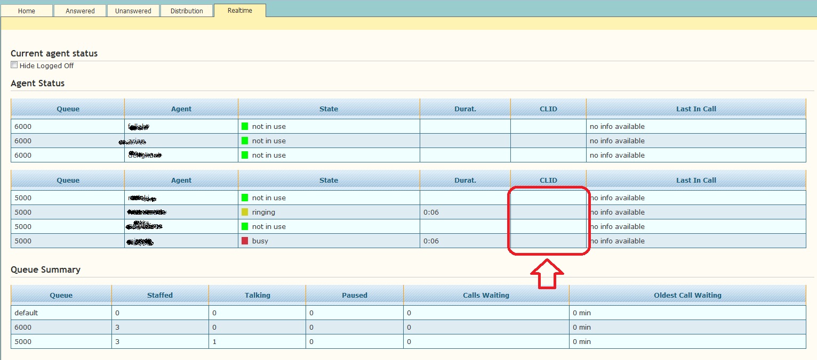Click the Talking column header

[257, 295]
